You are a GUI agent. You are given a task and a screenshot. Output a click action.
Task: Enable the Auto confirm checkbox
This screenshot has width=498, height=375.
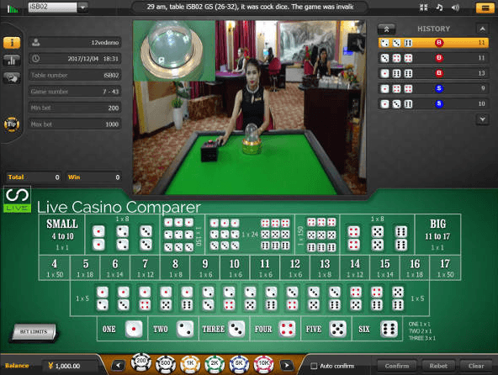(314, 366)
